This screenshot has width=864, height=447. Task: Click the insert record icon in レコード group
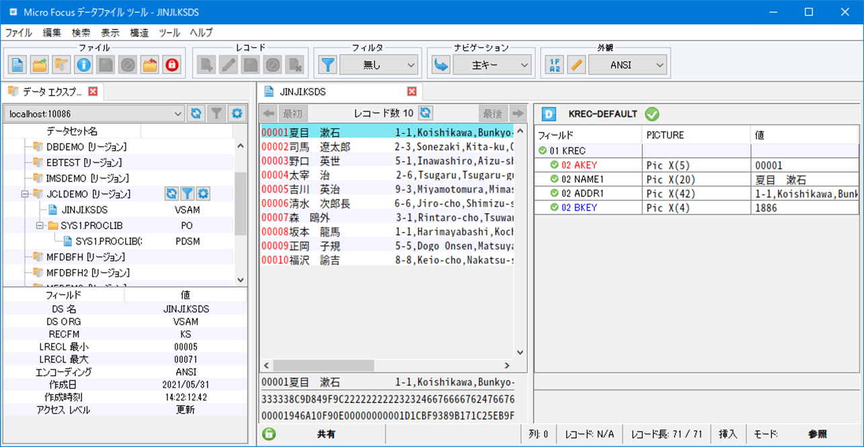(x=206, y=65)
